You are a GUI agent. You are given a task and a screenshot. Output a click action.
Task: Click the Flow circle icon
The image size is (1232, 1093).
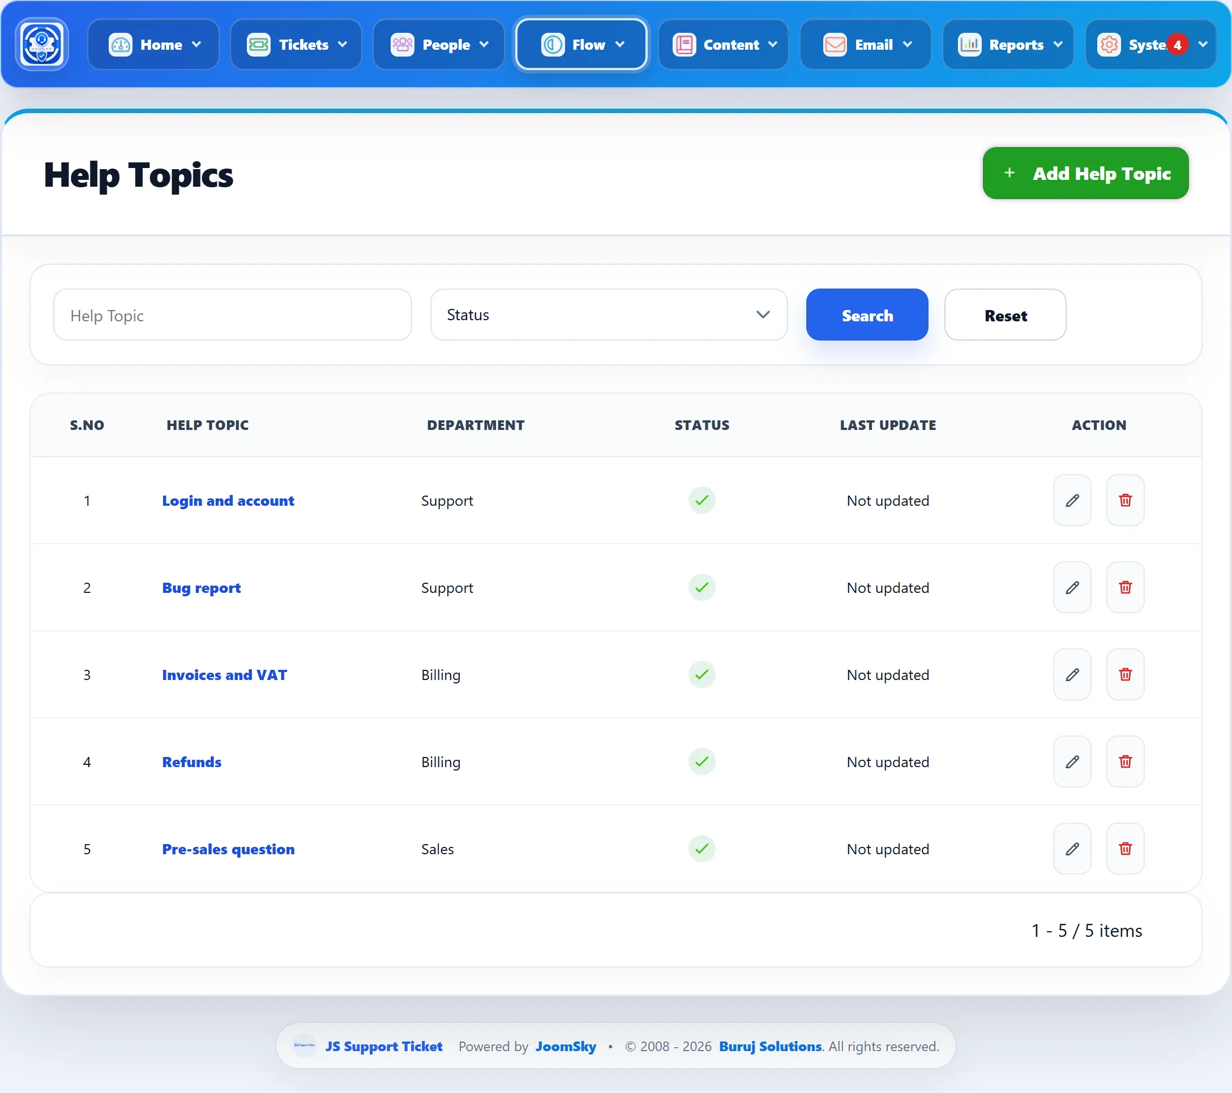tap(553, 45)
